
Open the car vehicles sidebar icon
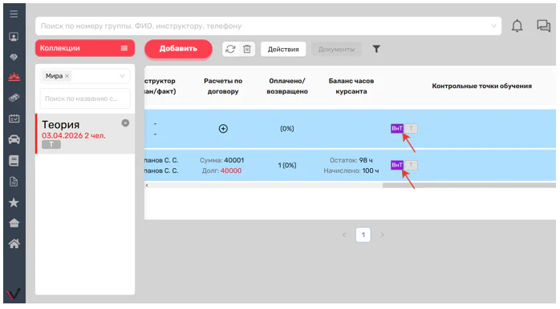[14, 139]
